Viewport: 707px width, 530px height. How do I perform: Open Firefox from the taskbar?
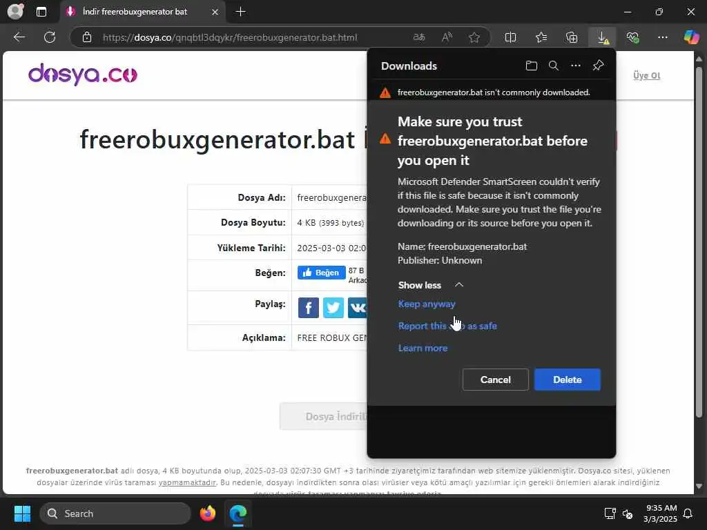click(x=207, y=513)
